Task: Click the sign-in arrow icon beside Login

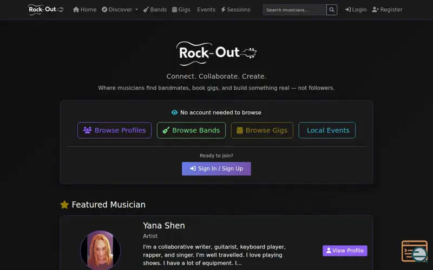Action: 348,10
